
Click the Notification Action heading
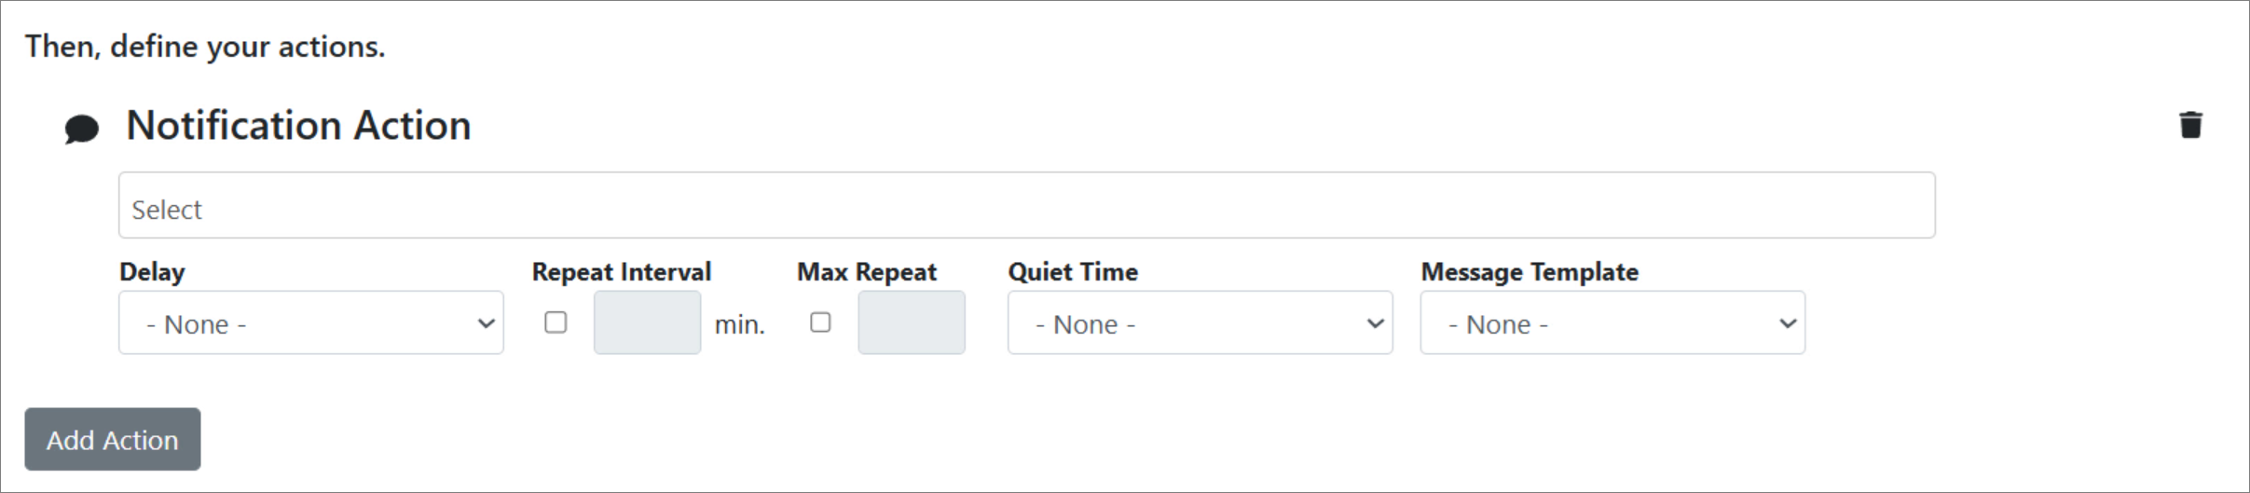point(298,126)
